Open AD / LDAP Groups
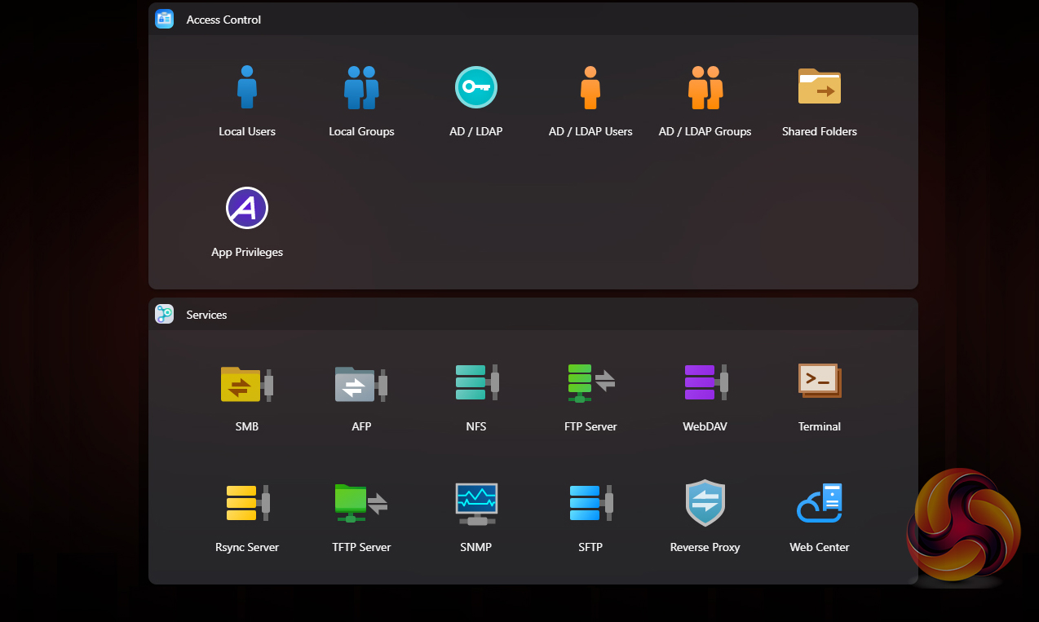This screenshot has width=1039, height=622. pyautogui.click(x=705, y=88)
